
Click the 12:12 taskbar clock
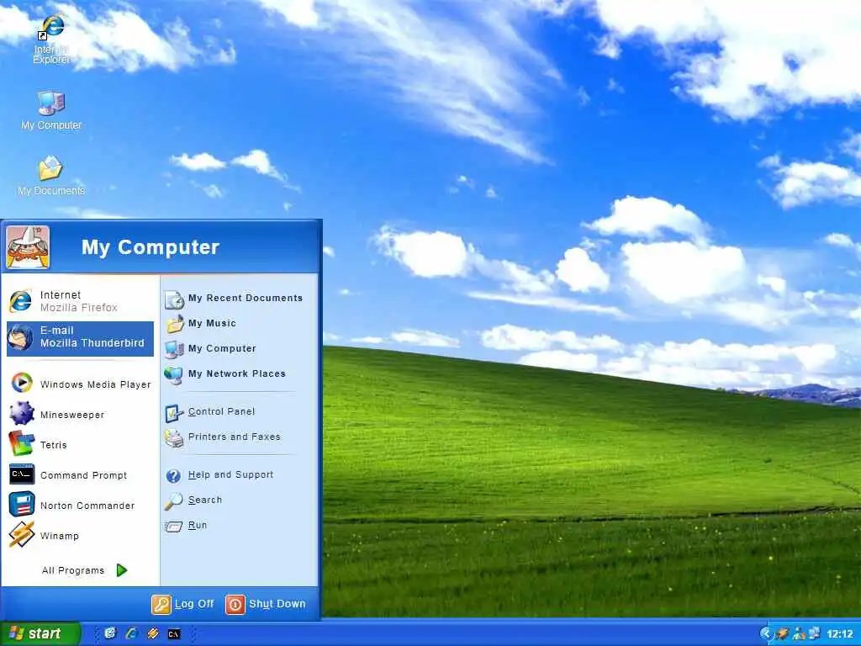click(x=840, y=634)
